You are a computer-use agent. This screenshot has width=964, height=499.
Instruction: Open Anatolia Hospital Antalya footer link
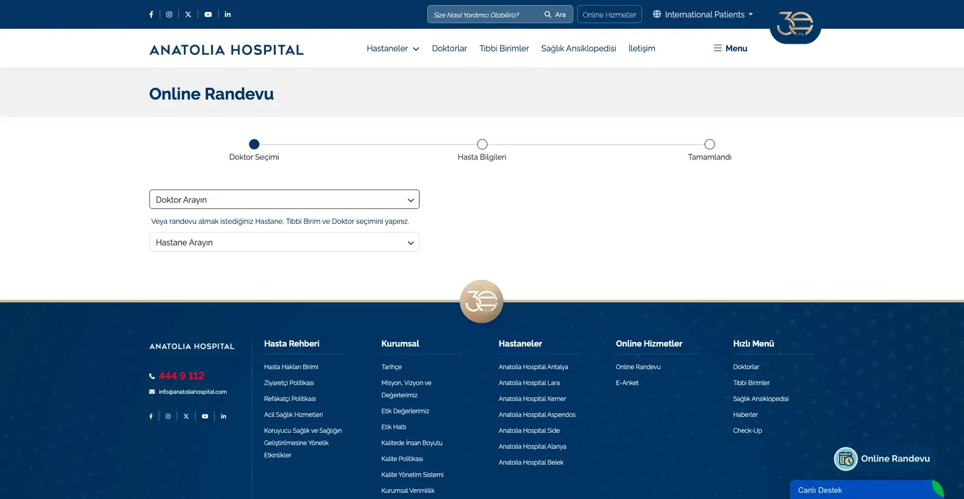(533, 367)
